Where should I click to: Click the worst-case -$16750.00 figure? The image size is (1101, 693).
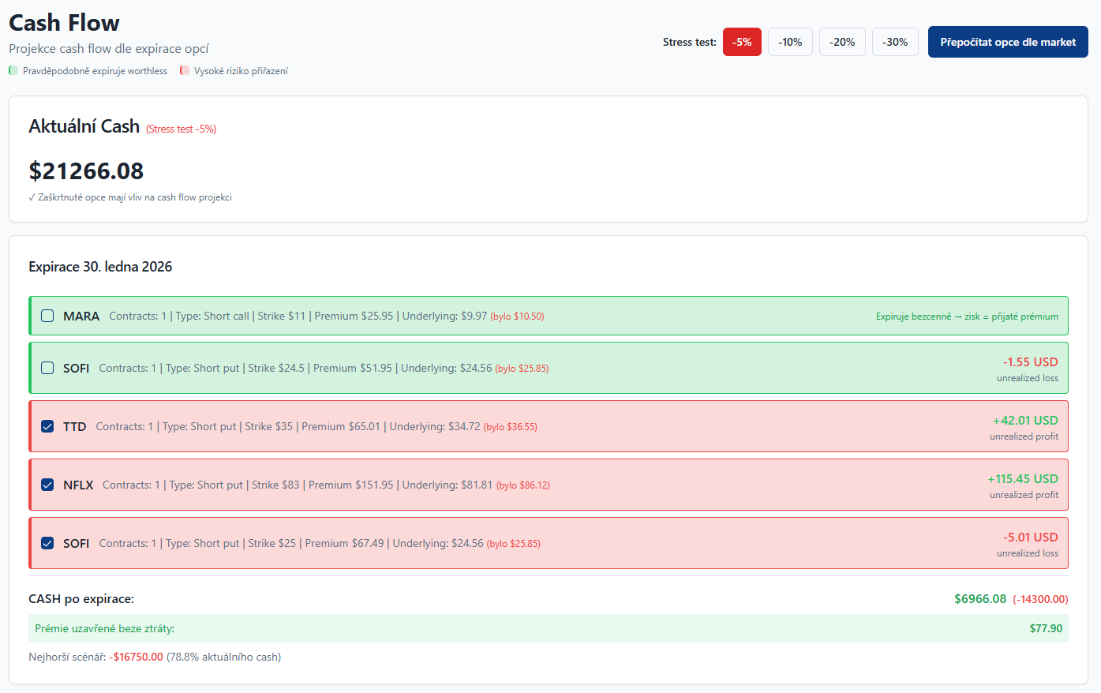(137, 657)
